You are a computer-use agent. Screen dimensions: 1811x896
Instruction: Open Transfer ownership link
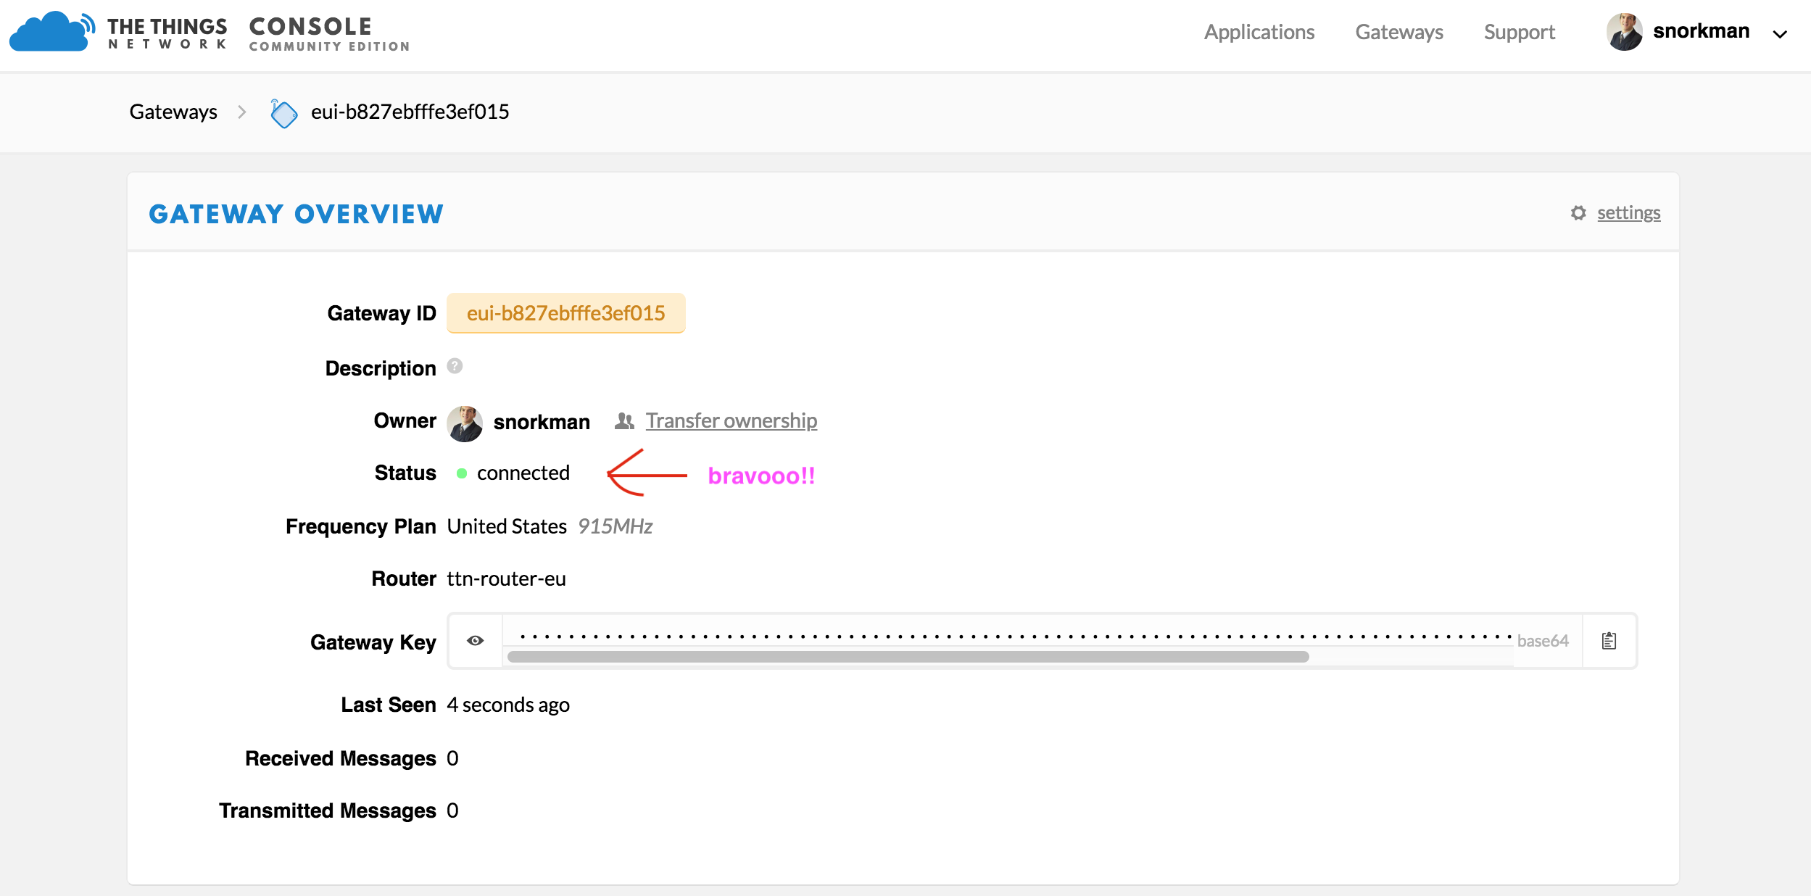coord(731,420)
